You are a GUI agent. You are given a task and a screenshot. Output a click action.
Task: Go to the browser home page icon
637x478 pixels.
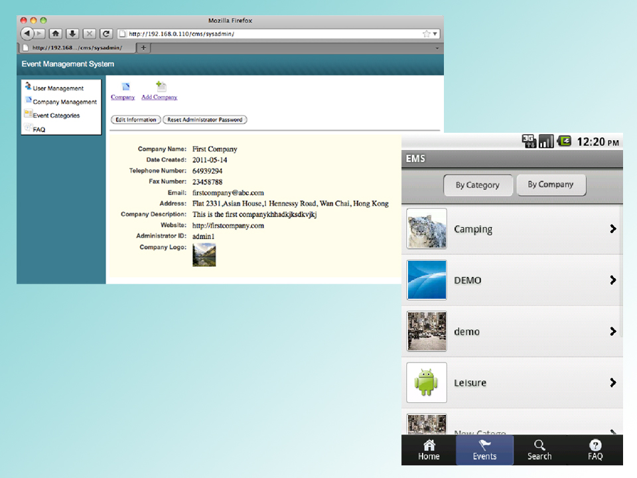coord(56,33)
